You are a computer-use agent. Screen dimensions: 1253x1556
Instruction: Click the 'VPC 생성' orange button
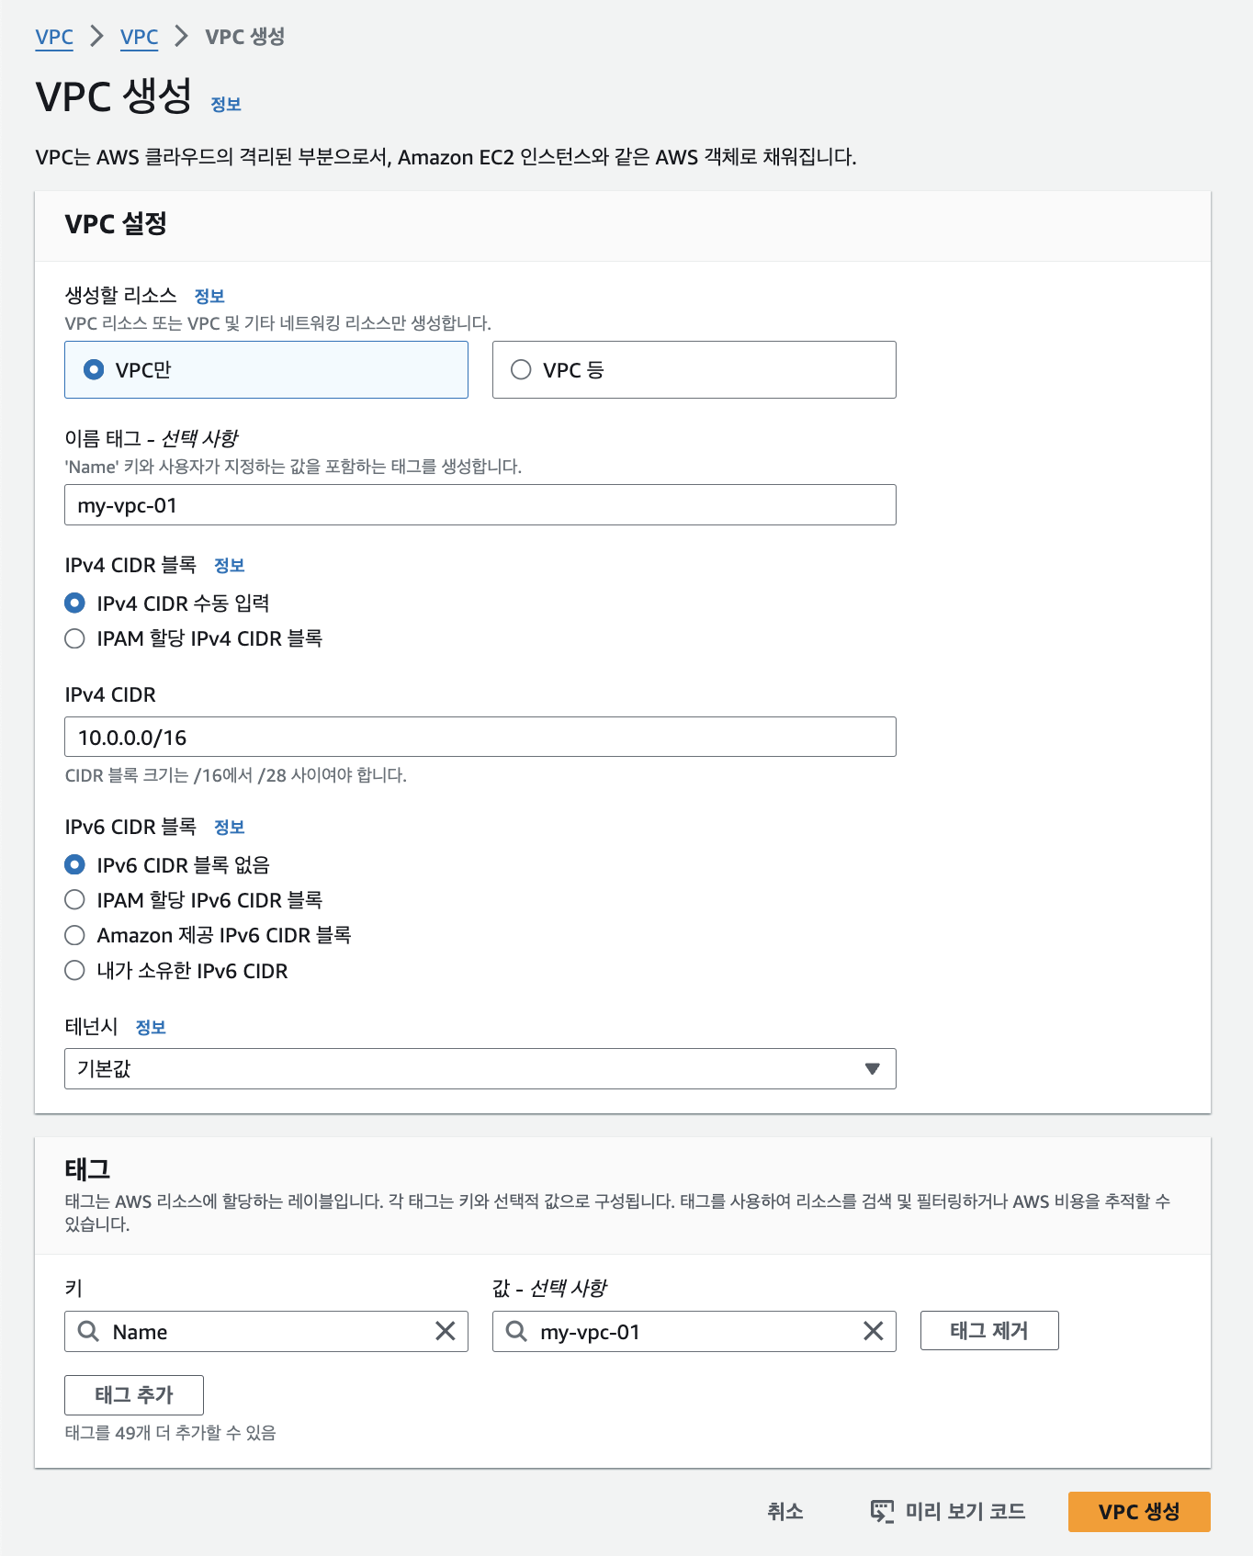click(1138, 1511)
